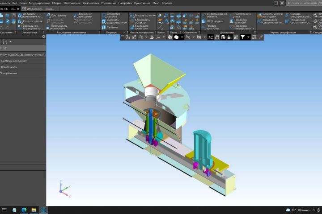Apply the Совпадение mate constraint
The height and width of the screenshot is (214, 322).
pyautogui.click(x=57, y=15)
